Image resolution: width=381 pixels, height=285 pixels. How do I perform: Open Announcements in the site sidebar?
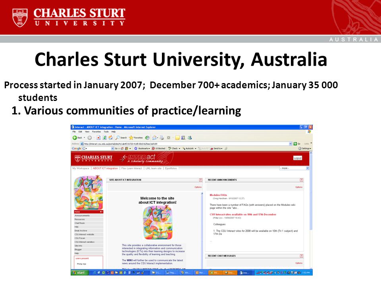pos(89,215)
